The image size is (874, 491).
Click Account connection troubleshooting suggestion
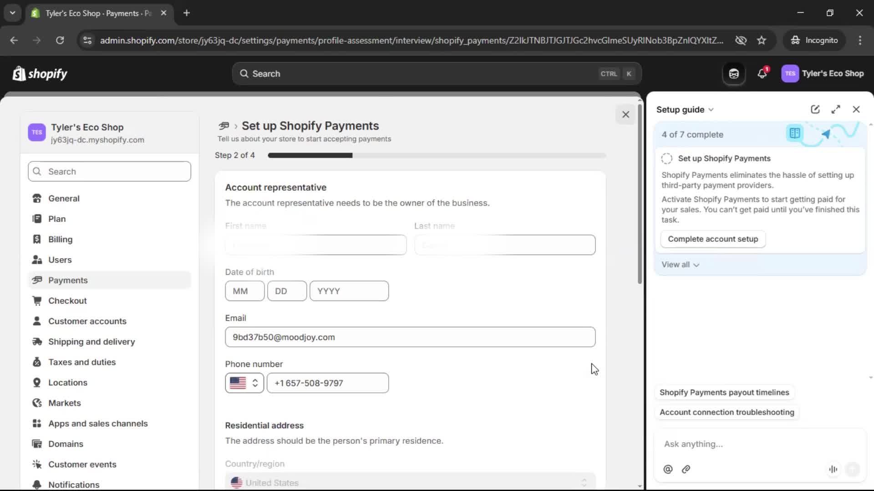[727, 412]
